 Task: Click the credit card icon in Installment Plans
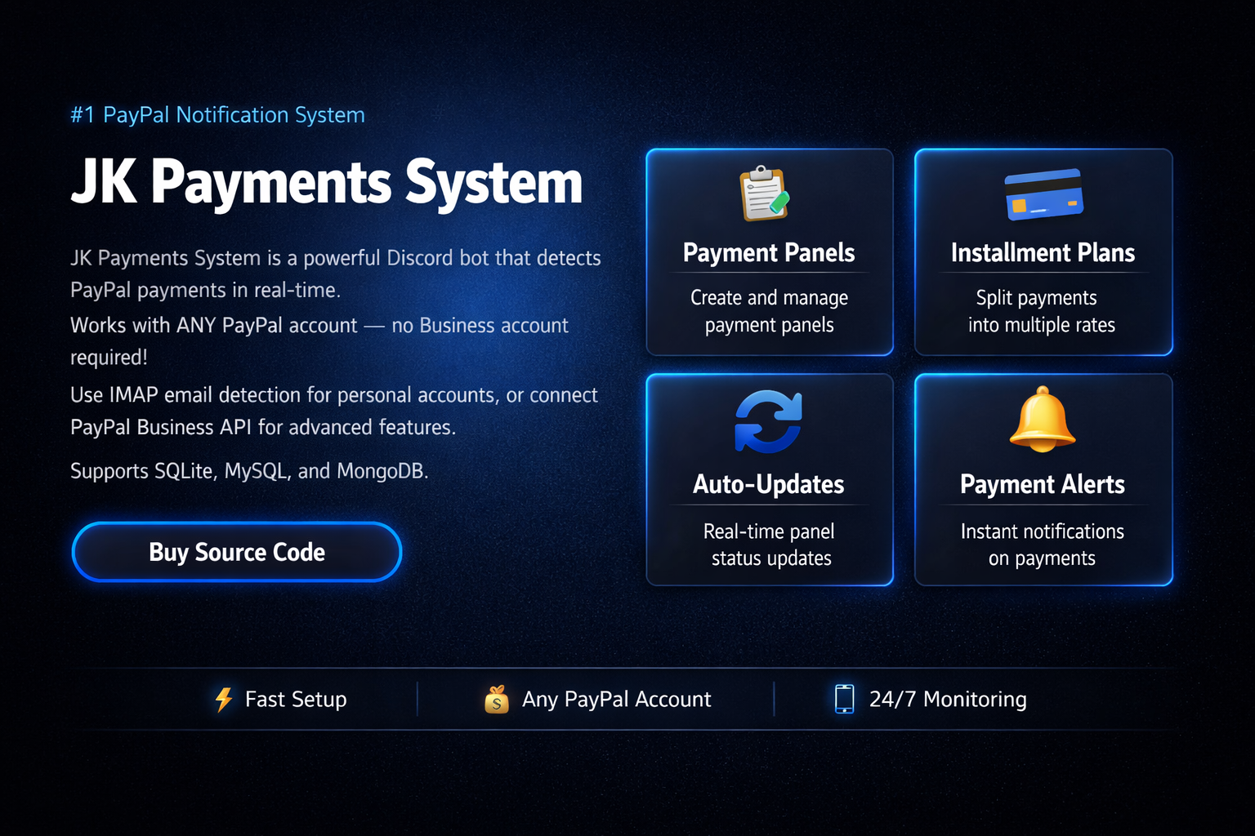click(1043, 194)
